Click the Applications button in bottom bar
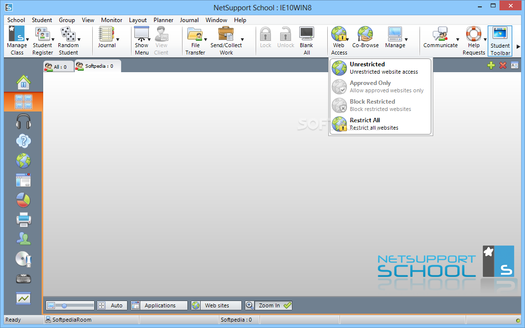 [159, 305]
